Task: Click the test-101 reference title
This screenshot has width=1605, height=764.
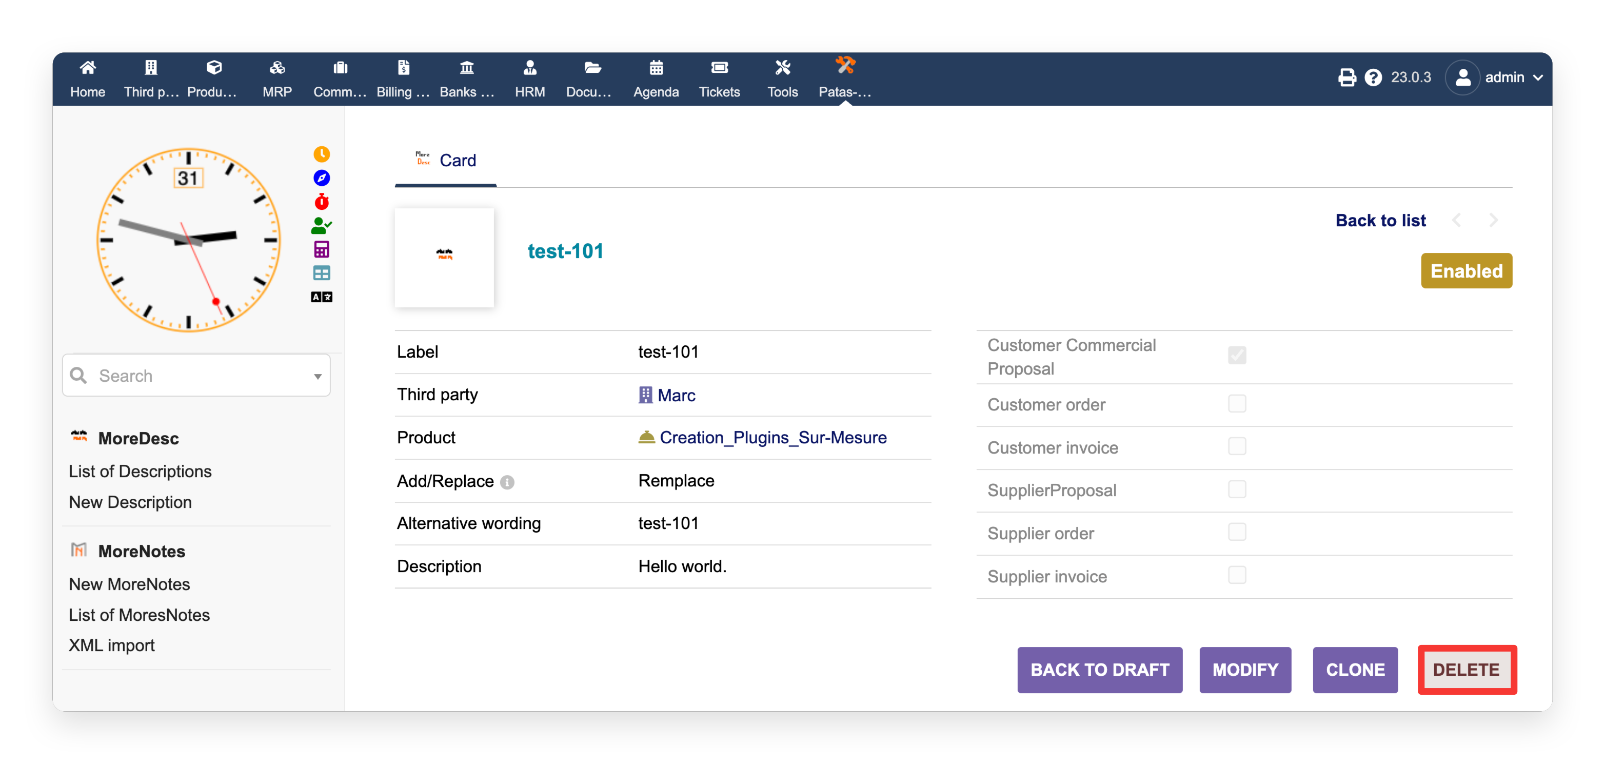Action: (x=566, y=251)
